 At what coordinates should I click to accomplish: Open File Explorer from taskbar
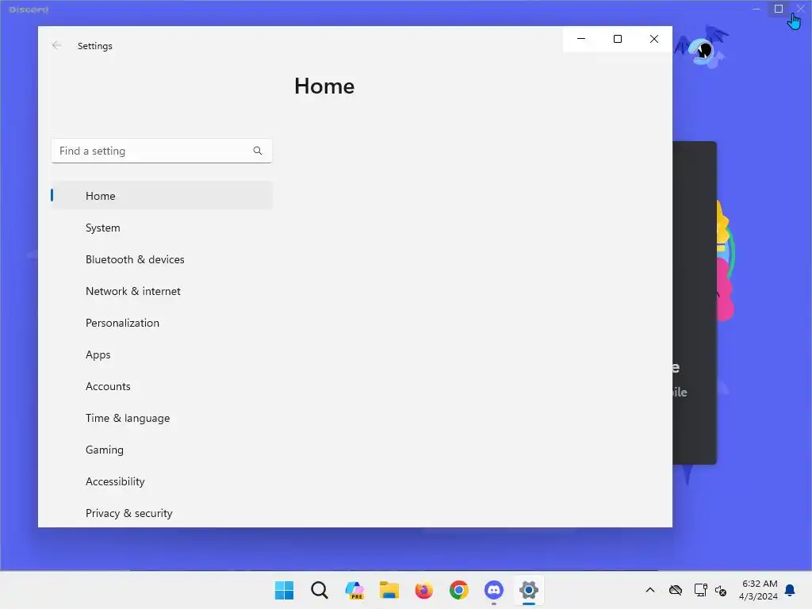pyautogui.click(x=389, y=590)
